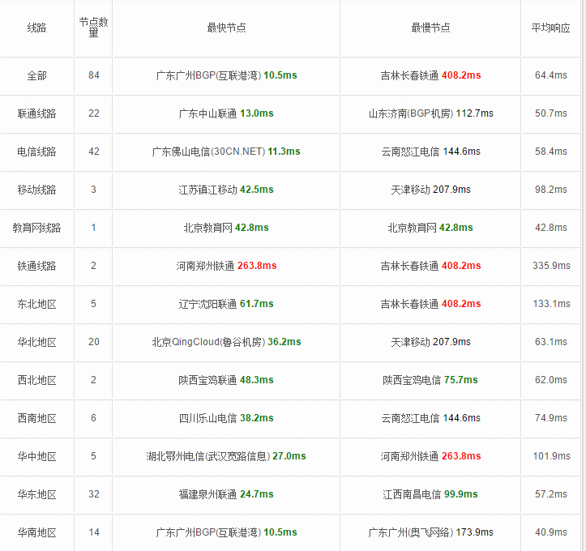Click the 线路 column header

[36, 28]
